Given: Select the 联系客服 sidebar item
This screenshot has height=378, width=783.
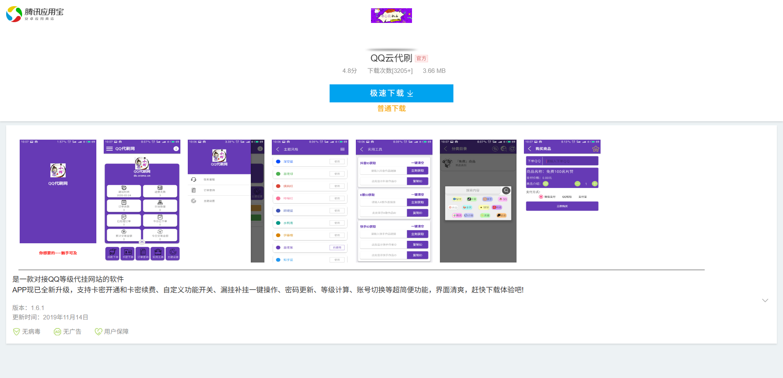Looking at the screenshot, I should coord(209,179).
